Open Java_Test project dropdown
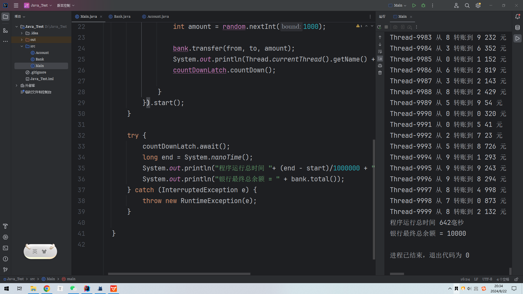The width and height of the screenshot is (523, 294). [x=38, y=5]
